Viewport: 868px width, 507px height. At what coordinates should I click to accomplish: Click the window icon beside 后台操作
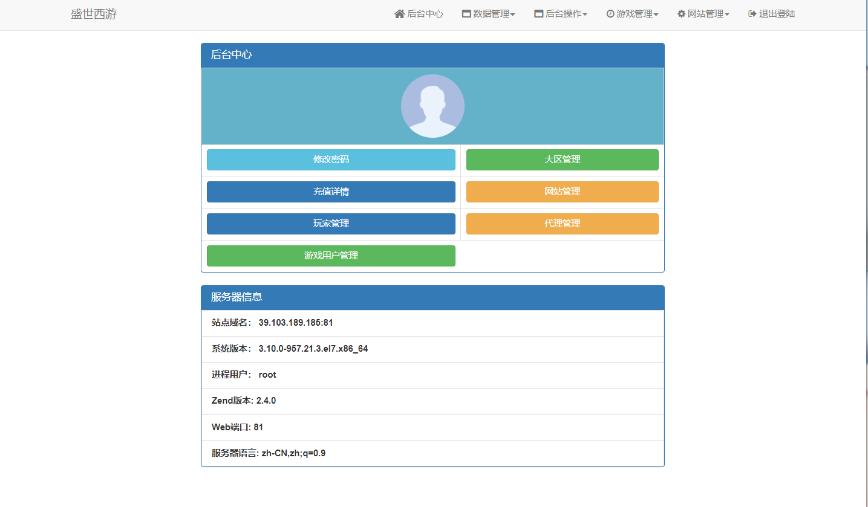pyautogui.click(x=539, y=14)
